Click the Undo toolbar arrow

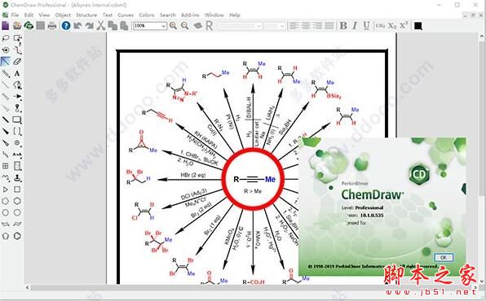click(77, 26)
